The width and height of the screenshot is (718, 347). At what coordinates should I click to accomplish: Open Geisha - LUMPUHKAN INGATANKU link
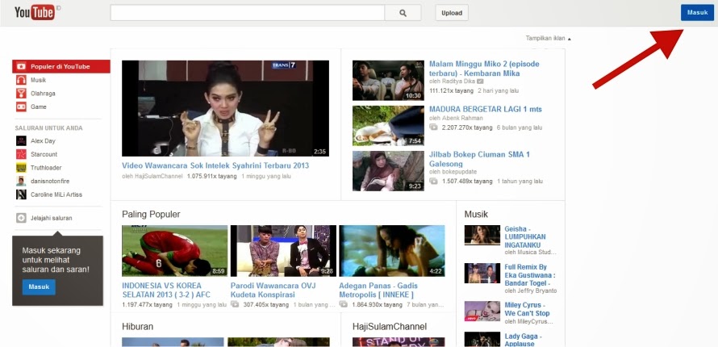click(x=525, y=237)
